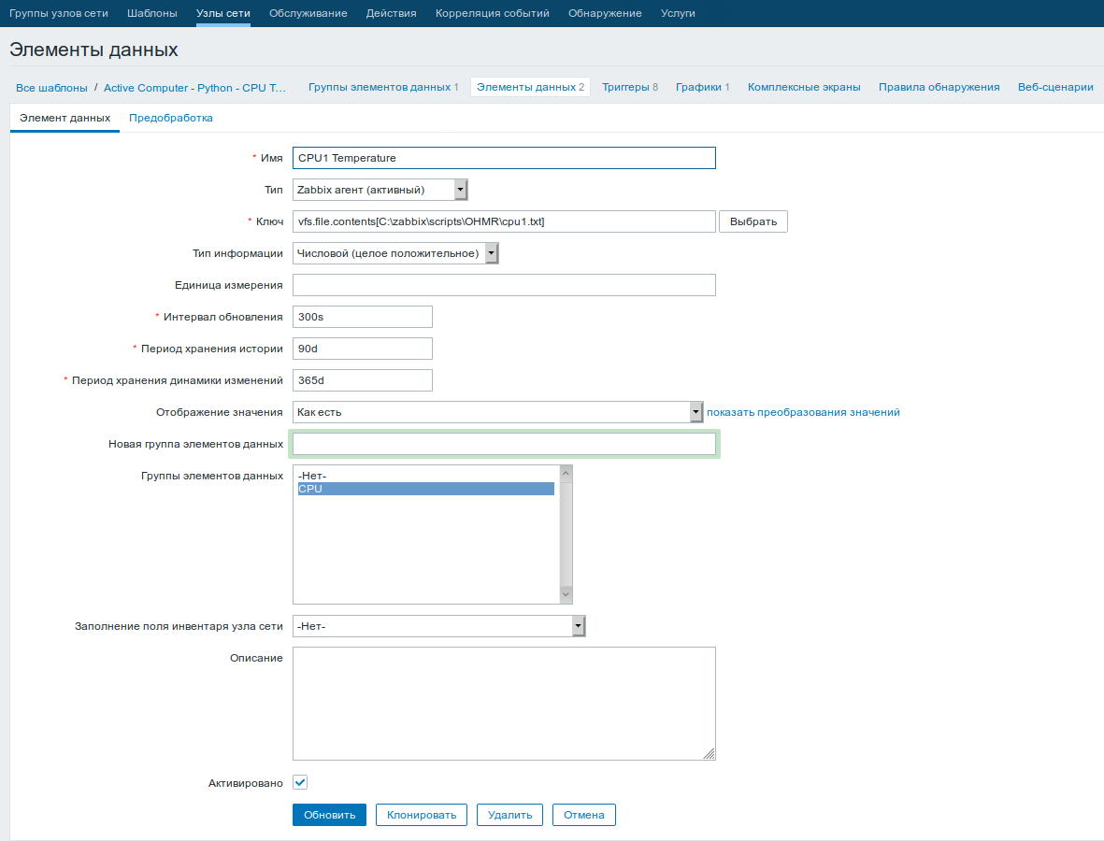Click inside the Описание text area

click(504, 704)
